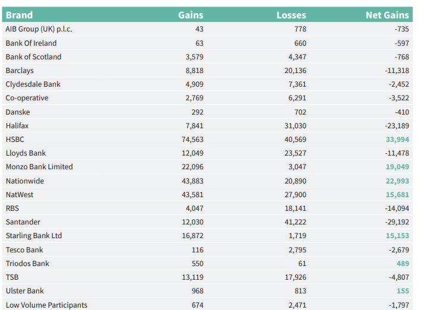This screenshot has height=310, width=428.
Task: Select Santander losses value 41,222
Action: tap(295, 222)
